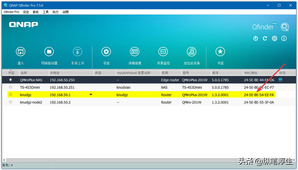Click the scrollbar left arrow

tap(4, 160)
